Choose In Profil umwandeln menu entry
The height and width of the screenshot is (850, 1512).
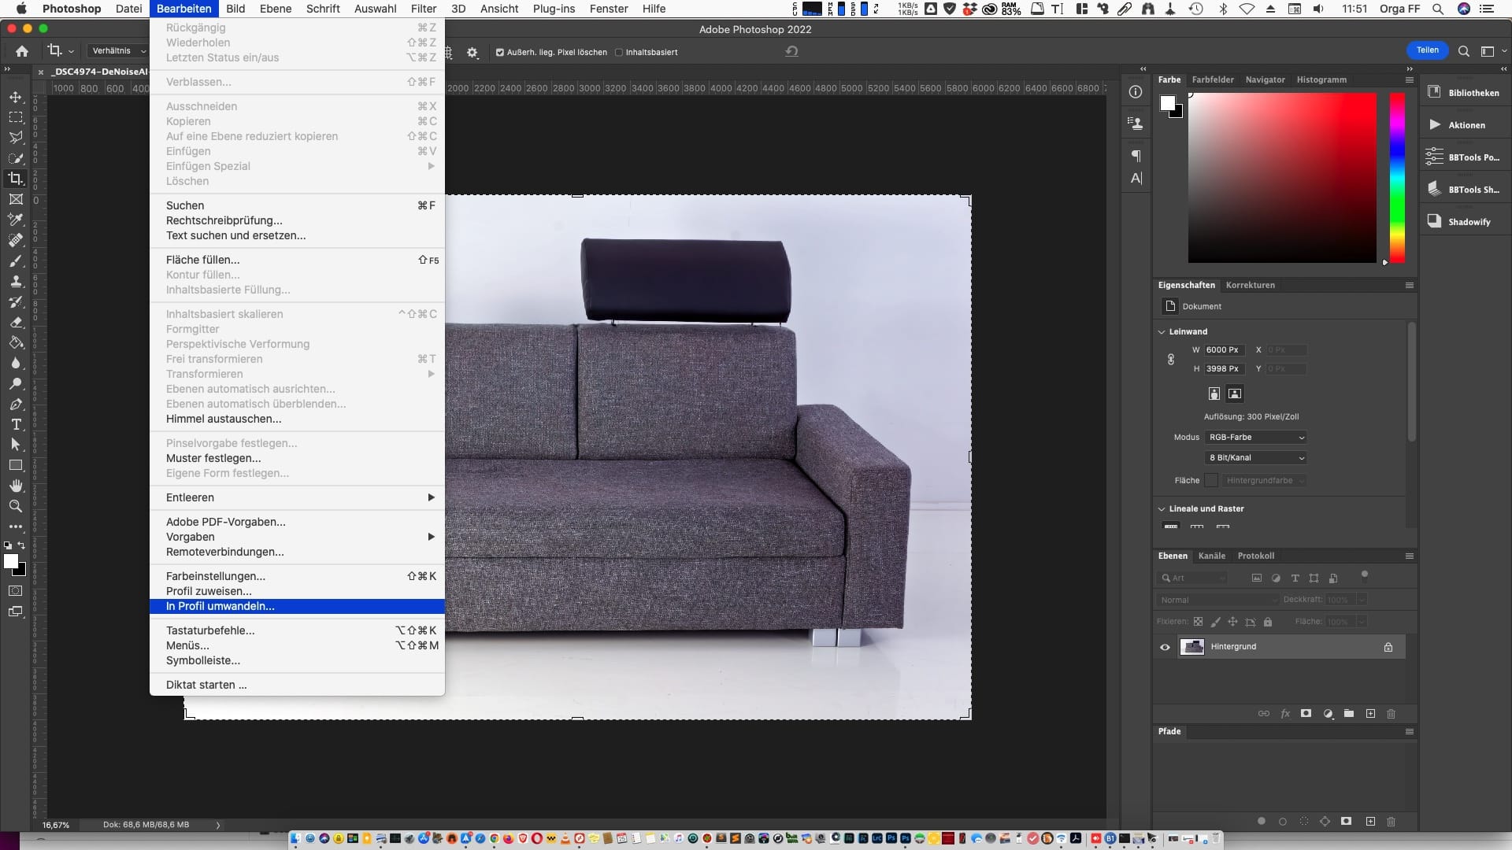pos(220,606)
